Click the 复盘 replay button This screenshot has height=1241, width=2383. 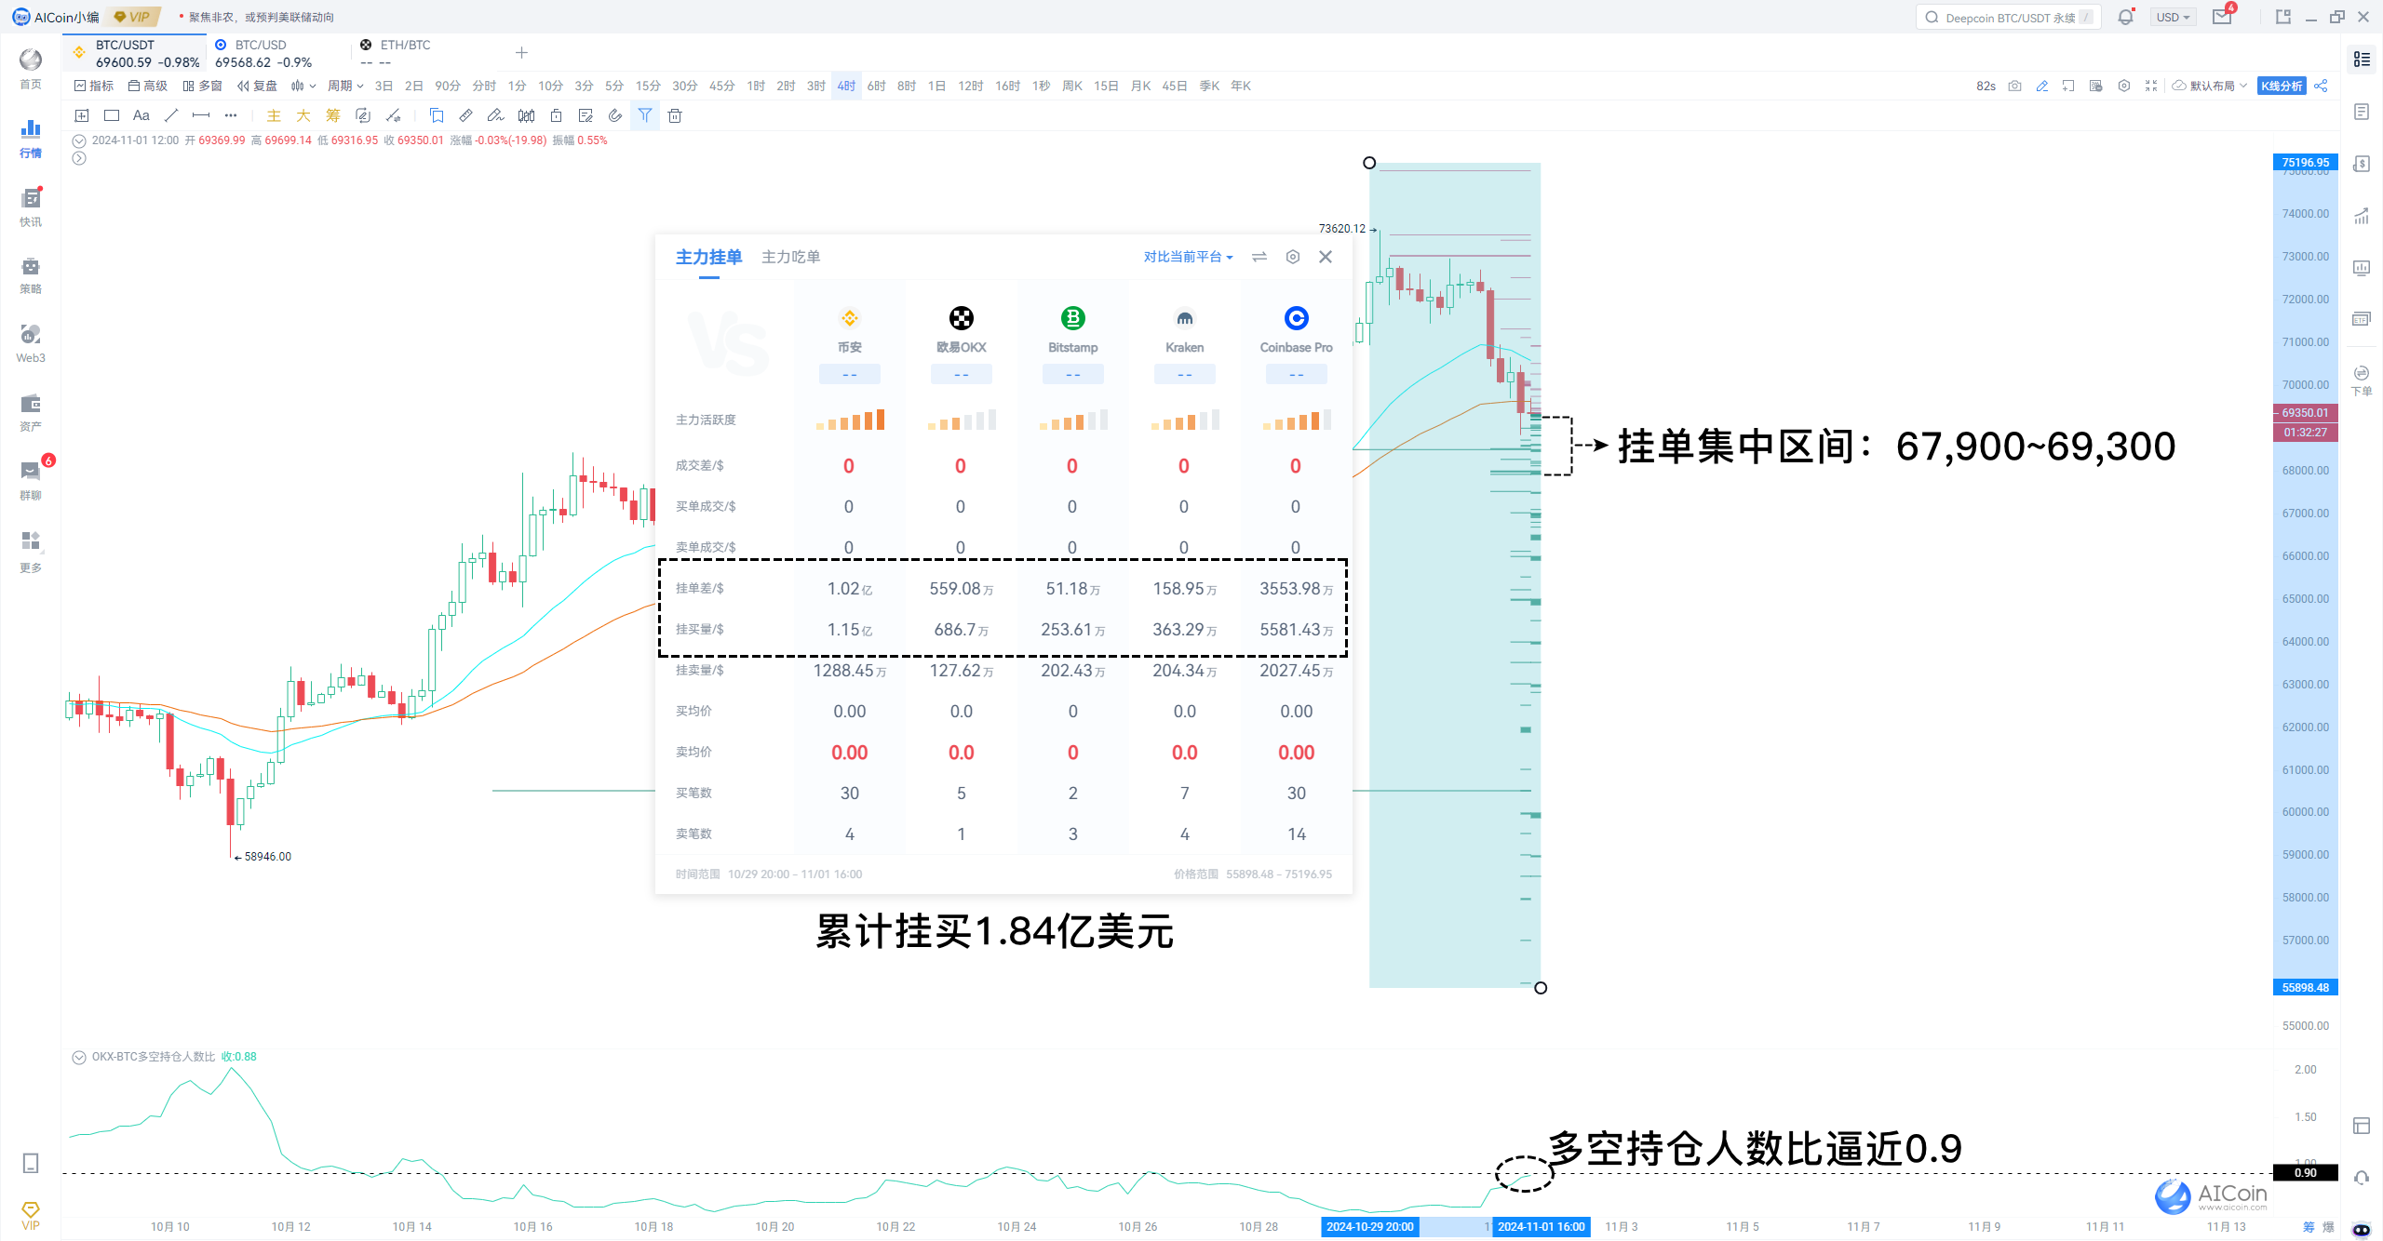coord(257,86)
